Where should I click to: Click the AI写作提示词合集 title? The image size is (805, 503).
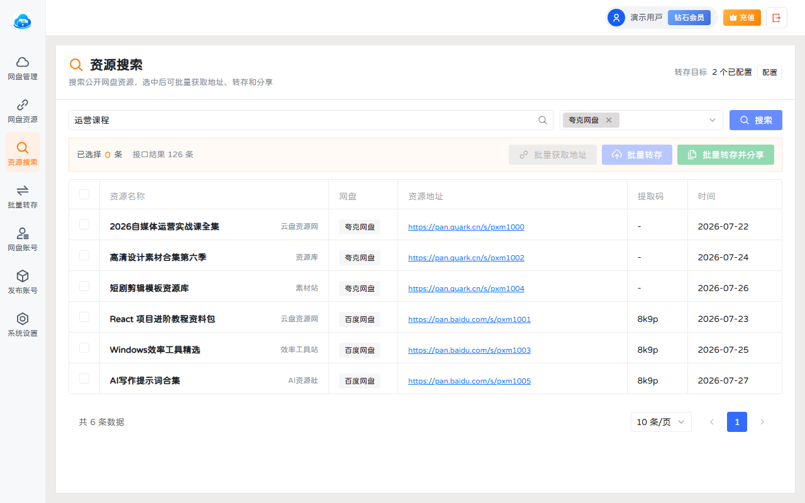point(145,380)
